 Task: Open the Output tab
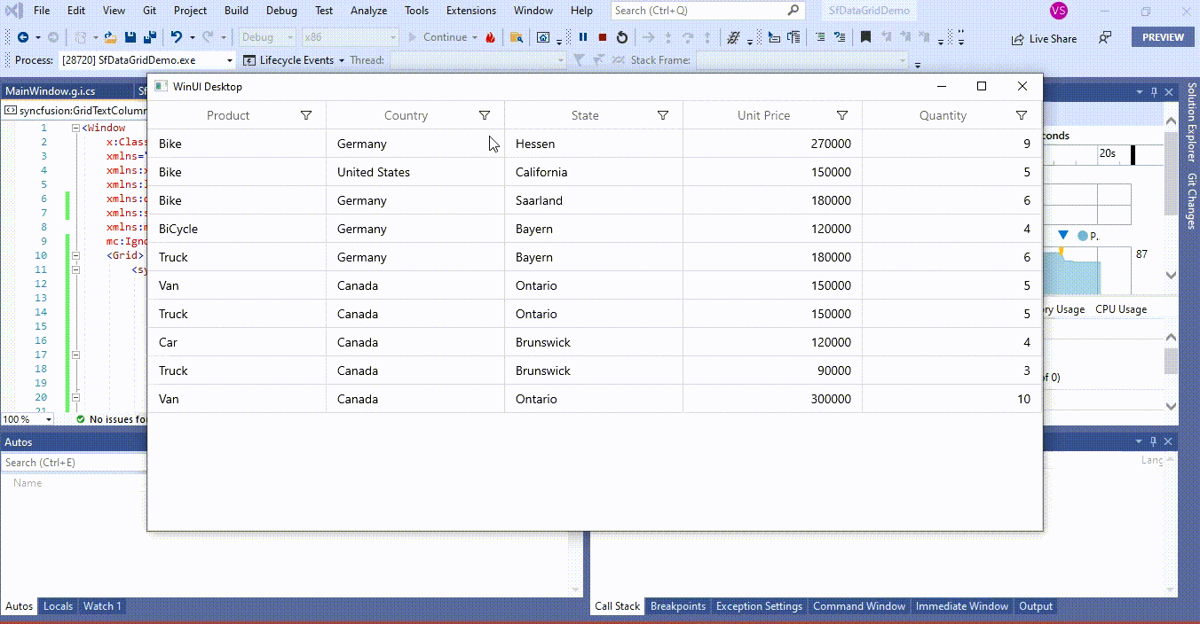coord(1036,606)
